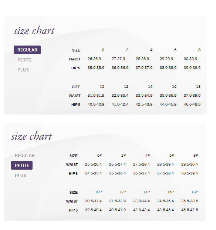Image resolution: width=216 pixels, height=230 pixels.
Task: Select hips value 37.5-38.4 for size 6P
Action: [x=165, y=173]
